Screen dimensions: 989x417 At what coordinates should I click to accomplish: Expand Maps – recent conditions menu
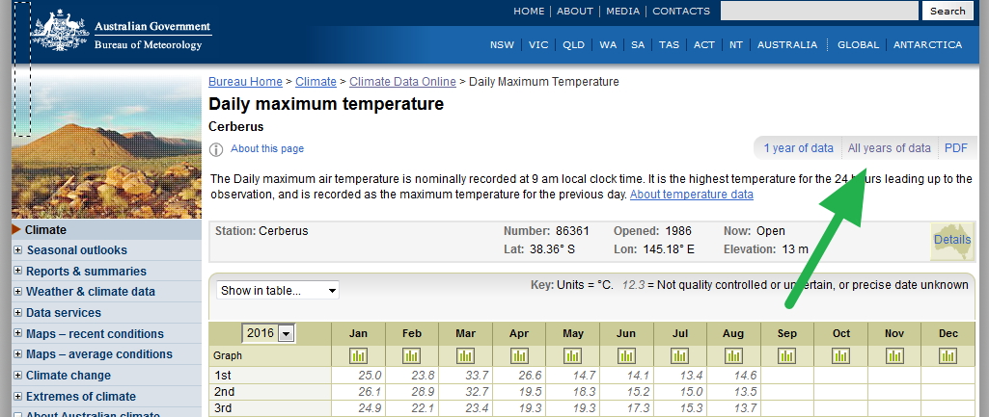17,334
